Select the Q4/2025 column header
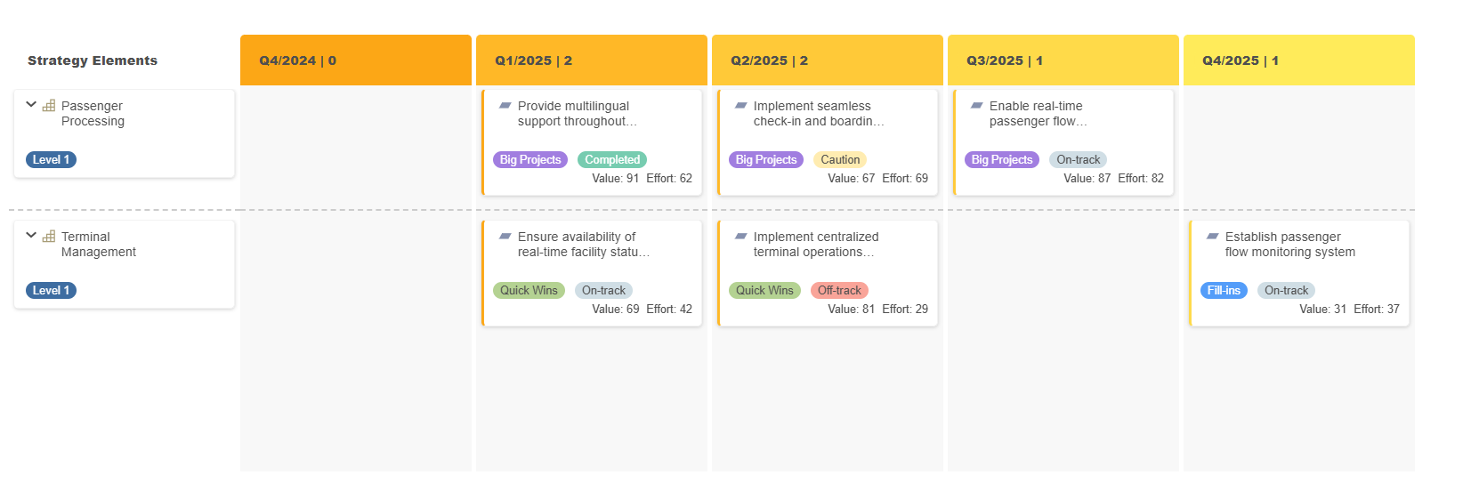The image size is (1471, 491). pyautogui.click(x=1299, y=60)
